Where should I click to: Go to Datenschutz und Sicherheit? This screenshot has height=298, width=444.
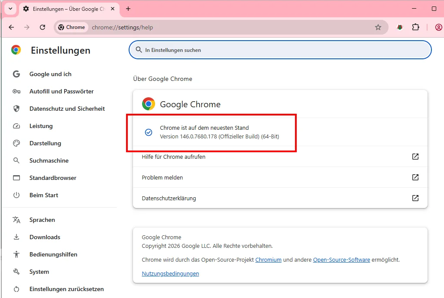tap(67, 109)
